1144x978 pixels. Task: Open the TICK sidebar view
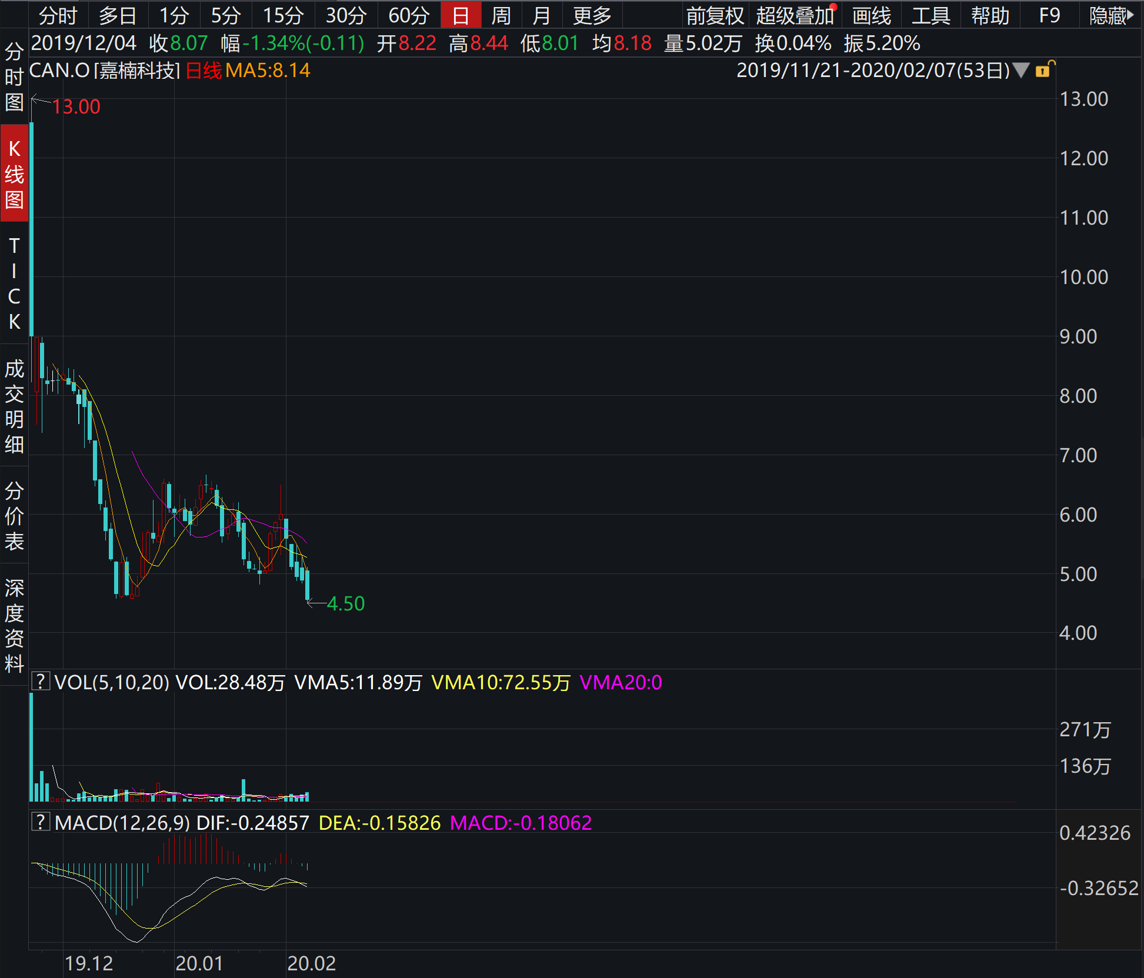pos(14,283)
